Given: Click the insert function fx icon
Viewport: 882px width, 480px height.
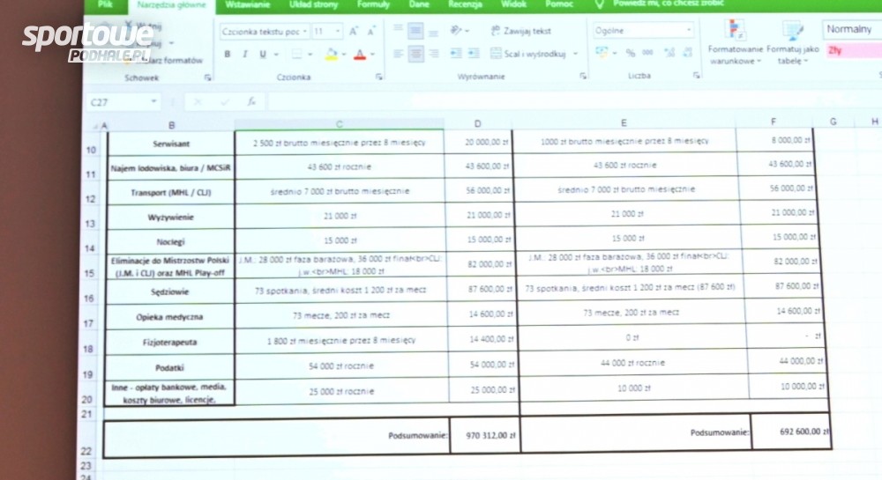Looking at the screenshot, I should [x=250, y=101].
